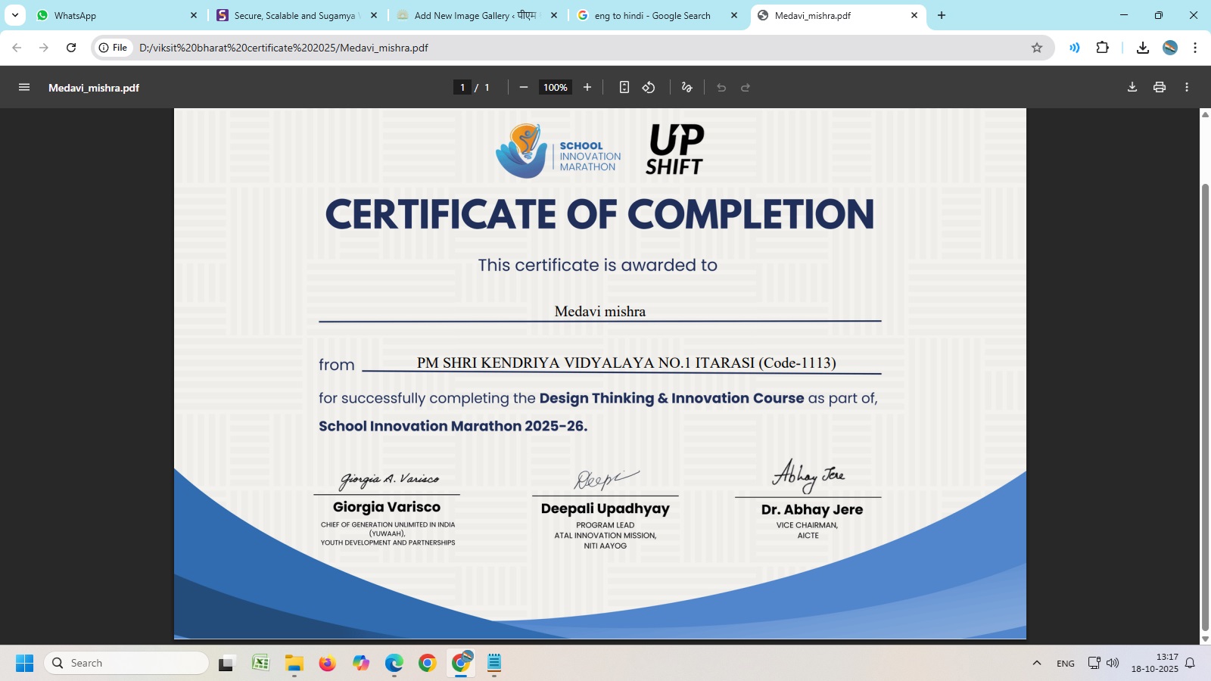1211x681 pixels.
Task: Download the PDF from viewer toolbar
Action: click(x=1132, y=88)
